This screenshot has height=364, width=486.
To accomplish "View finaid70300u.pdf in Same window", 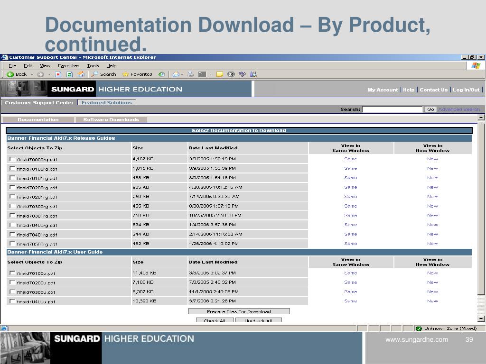I will [x=351, y=291].
